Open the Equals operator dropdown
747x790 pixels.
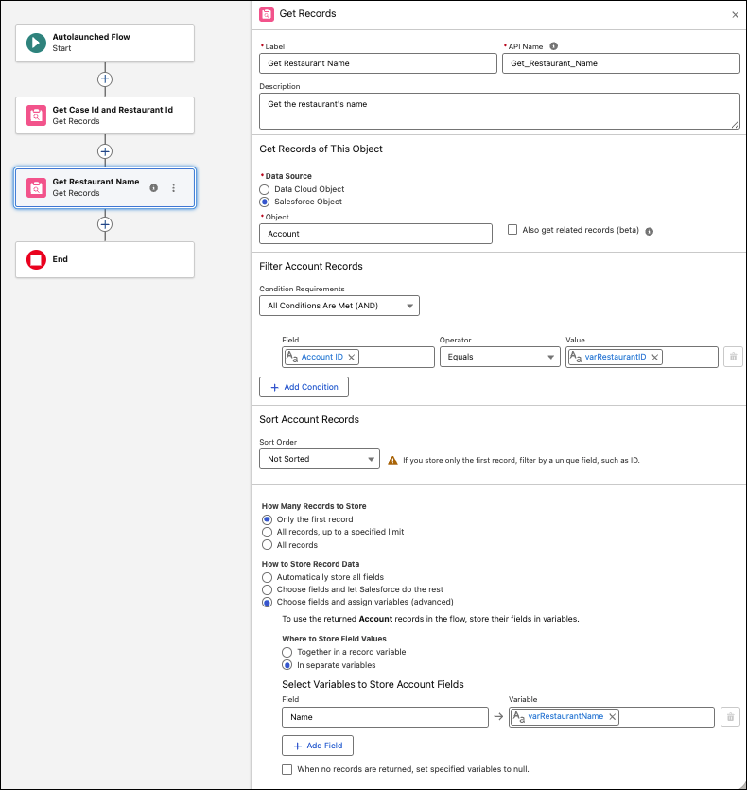coord(500,357)
